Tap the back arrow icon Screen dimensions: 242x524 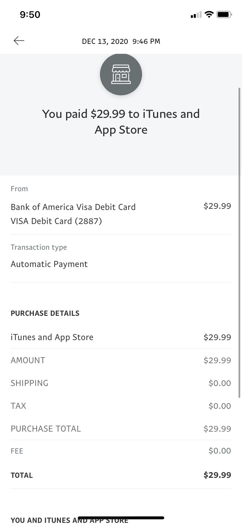coord(19,41)
